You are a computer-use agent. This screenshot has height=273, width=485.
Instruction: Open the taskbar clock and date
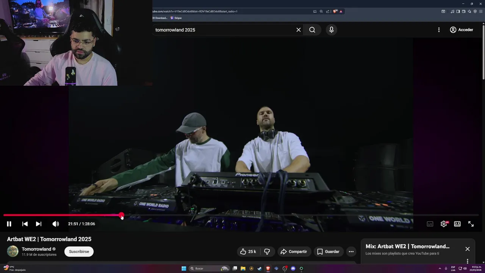(476, 268)
